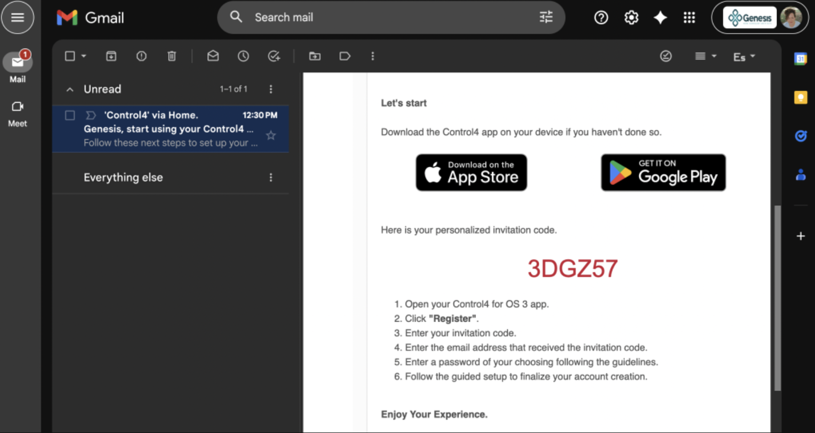
Task: Open Unread section options menu
Action: [271, 89]
